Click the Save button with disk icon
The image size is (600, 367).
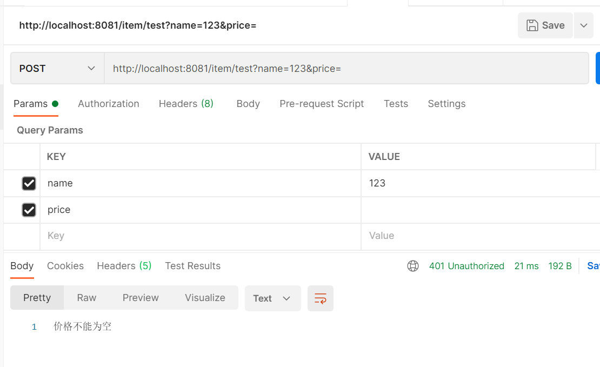(545, 25)
